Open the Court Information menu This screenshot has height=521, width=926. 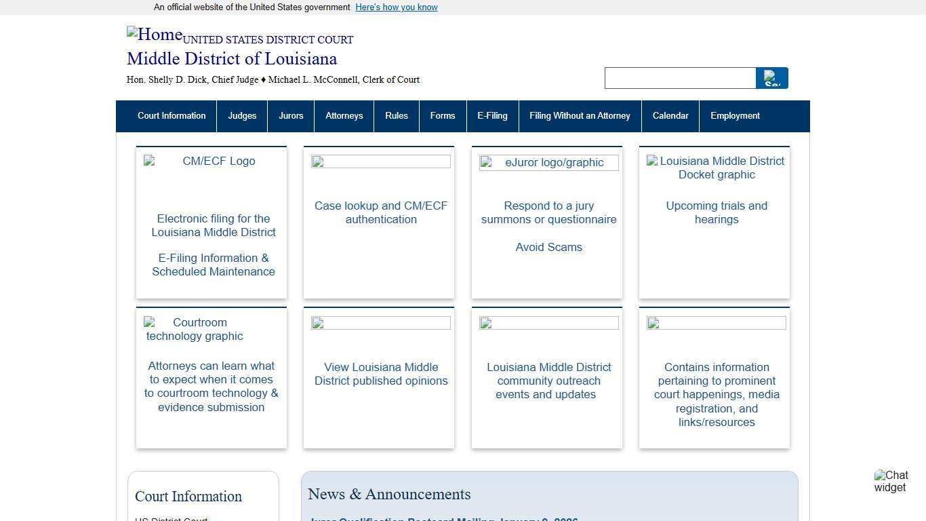172,116
